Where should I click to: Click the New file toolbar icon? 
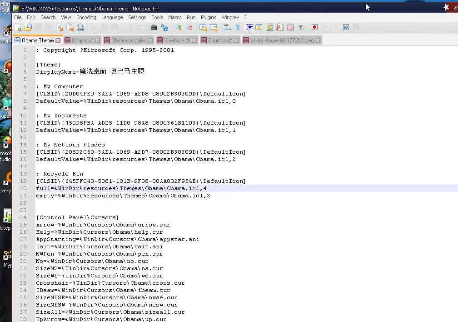point(18,27)
